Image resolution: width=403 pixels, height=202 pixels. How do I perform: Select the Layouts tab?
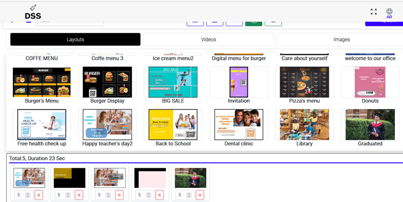[75, 39]
